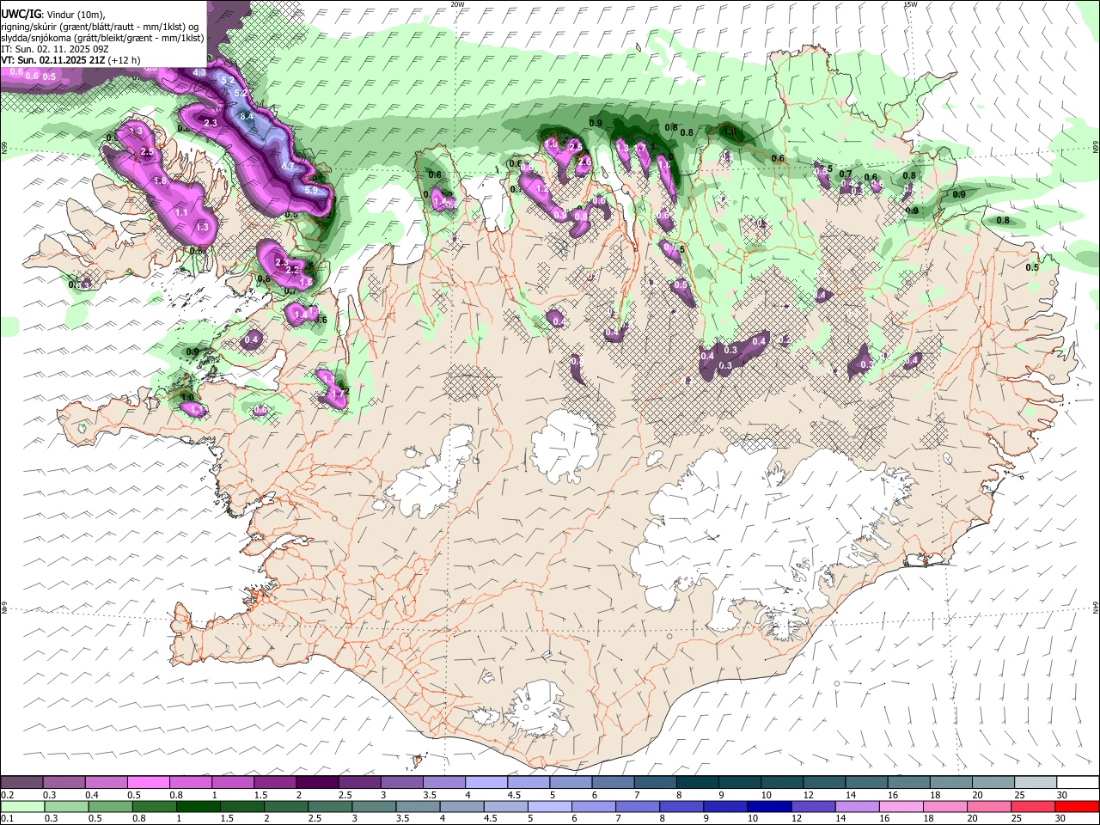Click light periwinkle snow swatch starting at 4

click(486, 783)
